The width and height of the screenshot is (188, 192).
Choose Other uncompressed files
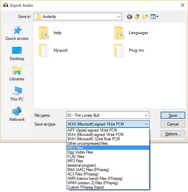[x=108, y=143]
